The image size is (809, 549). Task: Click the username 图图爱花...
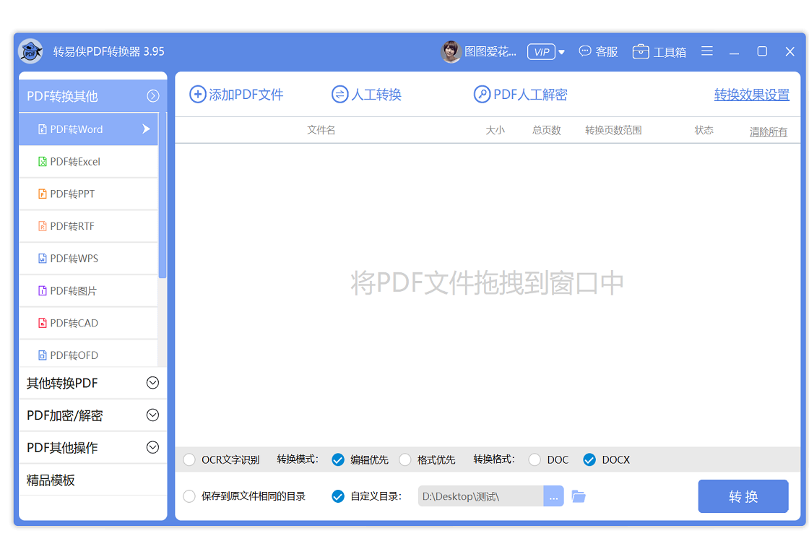click(x=490, y=51)
